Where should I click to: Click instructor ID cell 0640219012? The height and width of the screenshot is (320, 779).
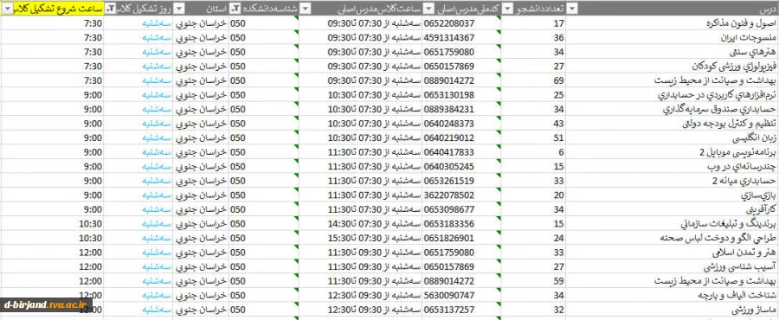point(461,138)
